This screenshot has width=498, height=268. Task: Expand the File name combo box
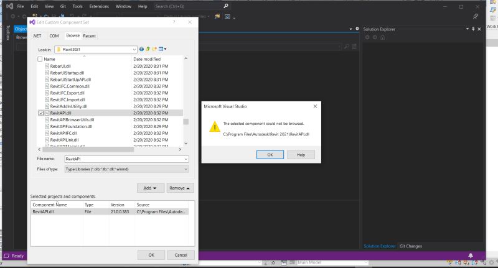pos(186,159)
